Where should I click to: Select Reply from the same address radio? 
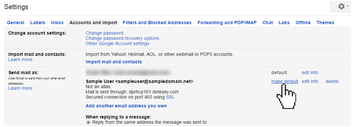(x=89, y=122)
